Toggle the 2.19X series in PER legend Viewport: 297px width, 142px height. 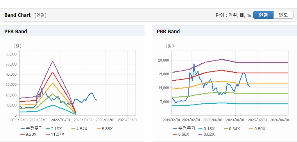point(54,129)
